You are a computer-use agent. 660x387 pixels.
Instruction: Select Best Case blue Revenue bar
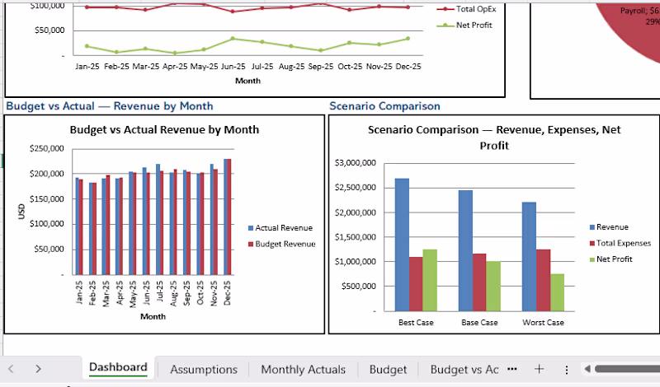click(402, 245)
